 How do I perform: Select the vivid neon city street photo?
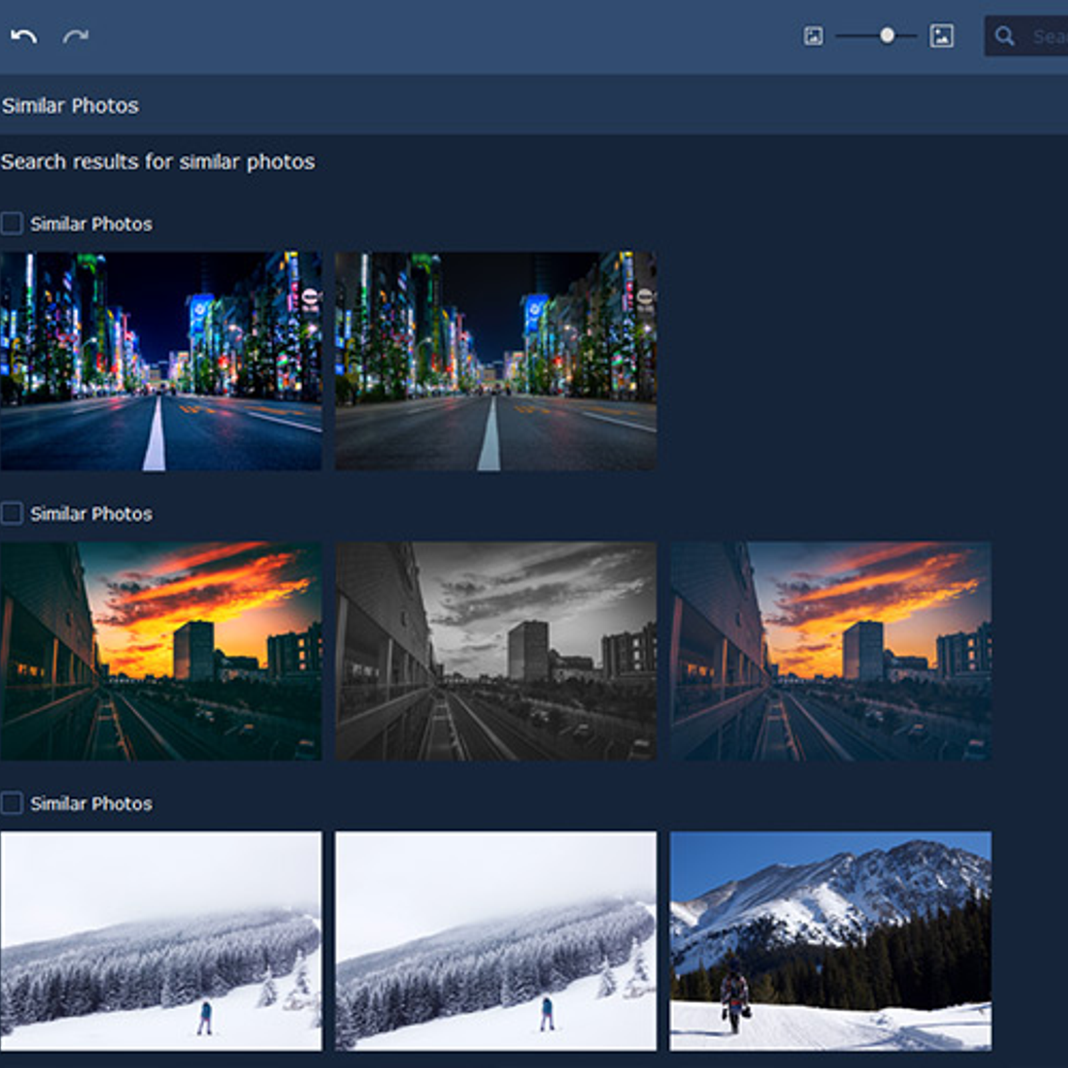pos(161,361)
